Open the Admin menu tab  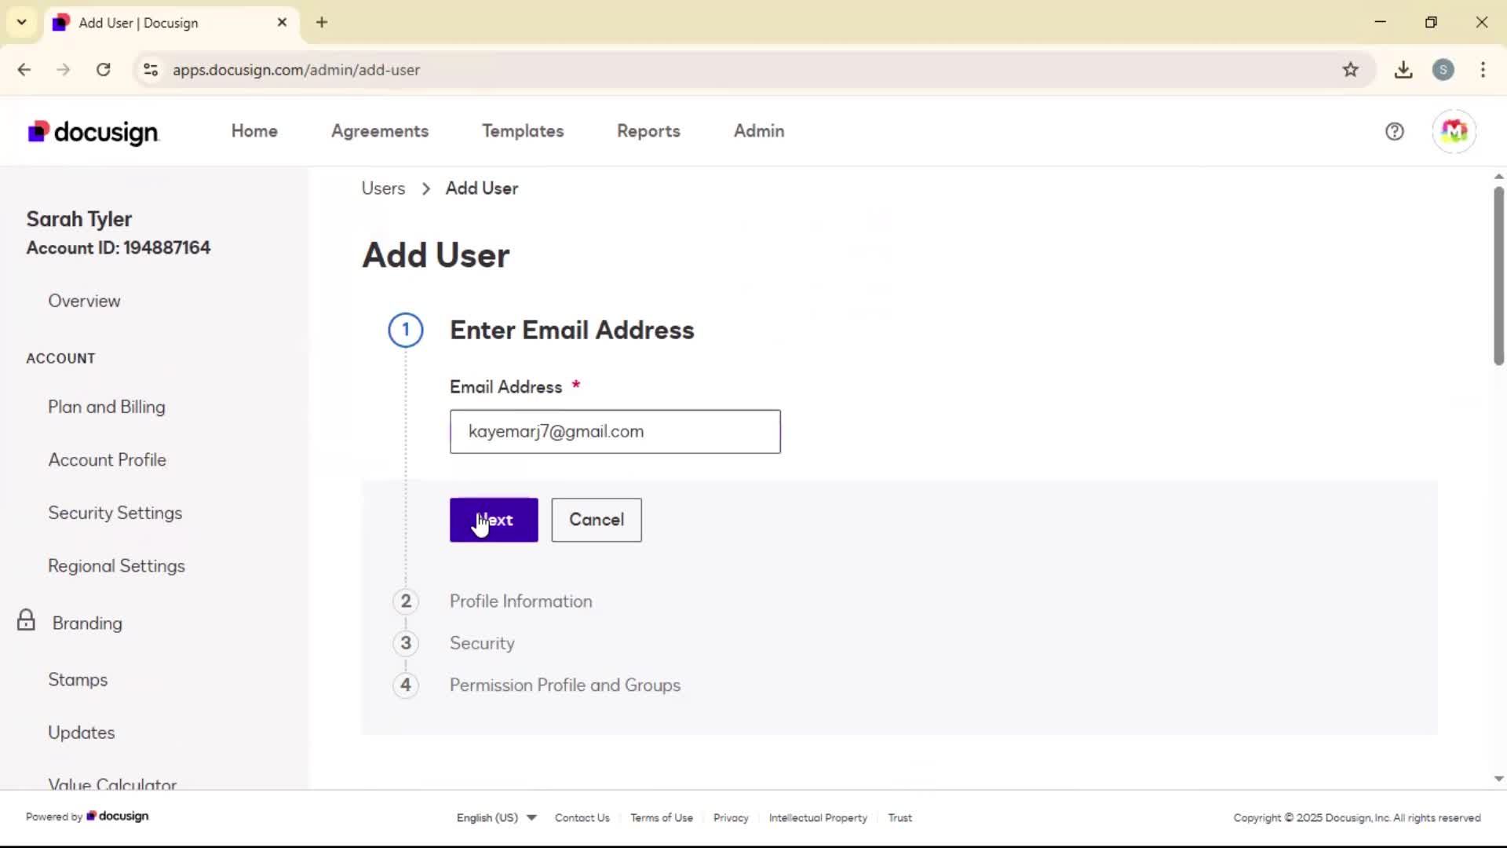pyautogui.click(x=758, y=131)
